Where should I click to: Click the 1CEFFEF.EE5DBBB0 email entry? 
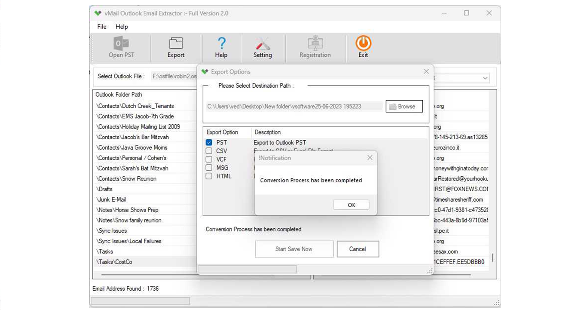tap(459, 262)
